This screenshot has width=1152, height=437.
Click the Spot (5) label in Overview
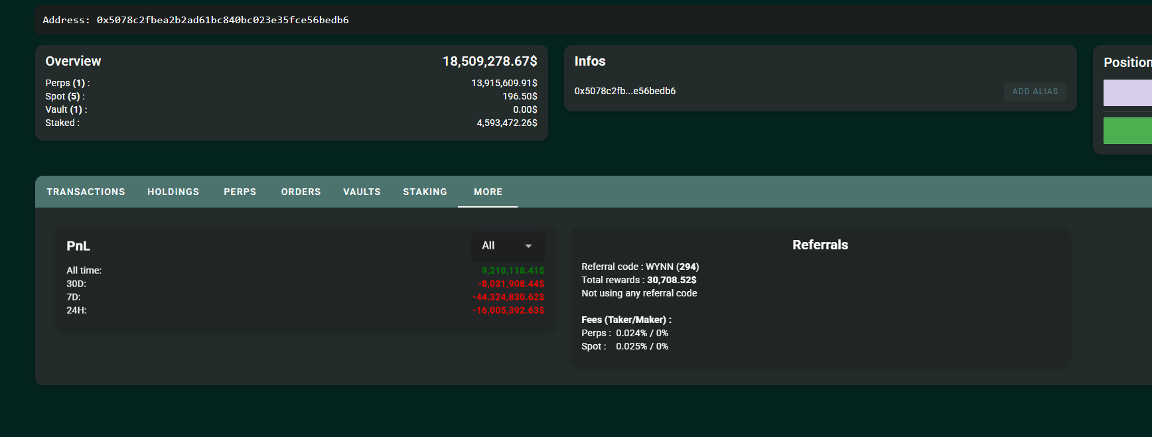(x=65, y=96)
